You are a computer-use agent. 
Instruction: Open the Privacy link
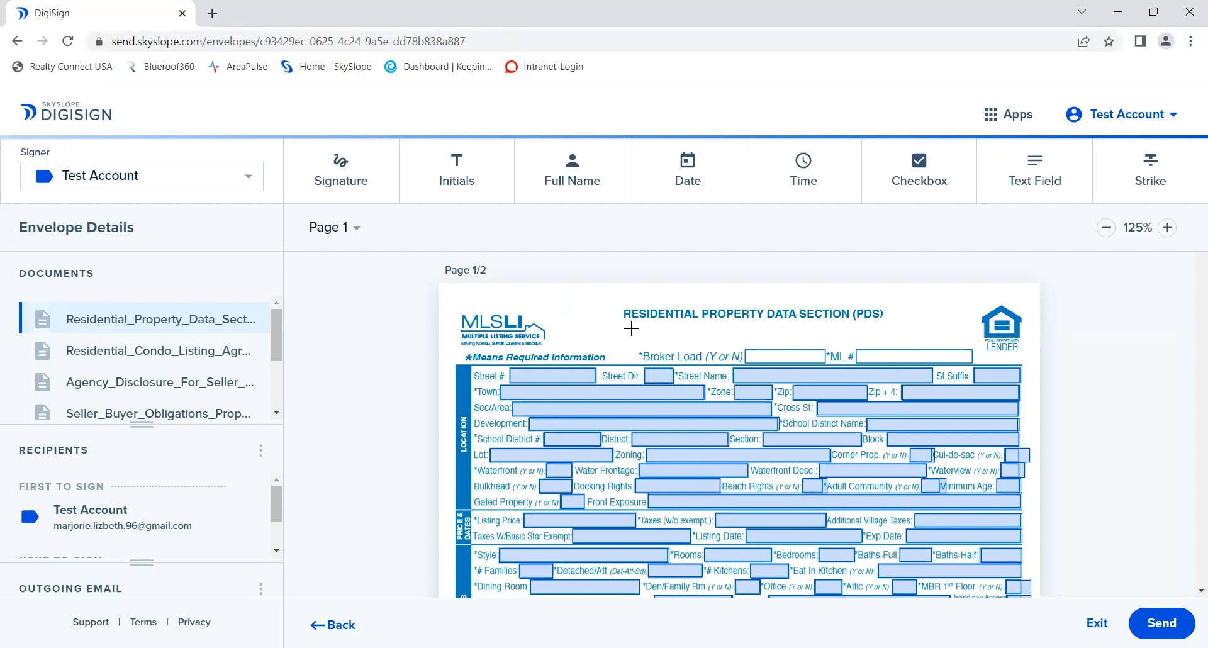[x=194, y=622]
